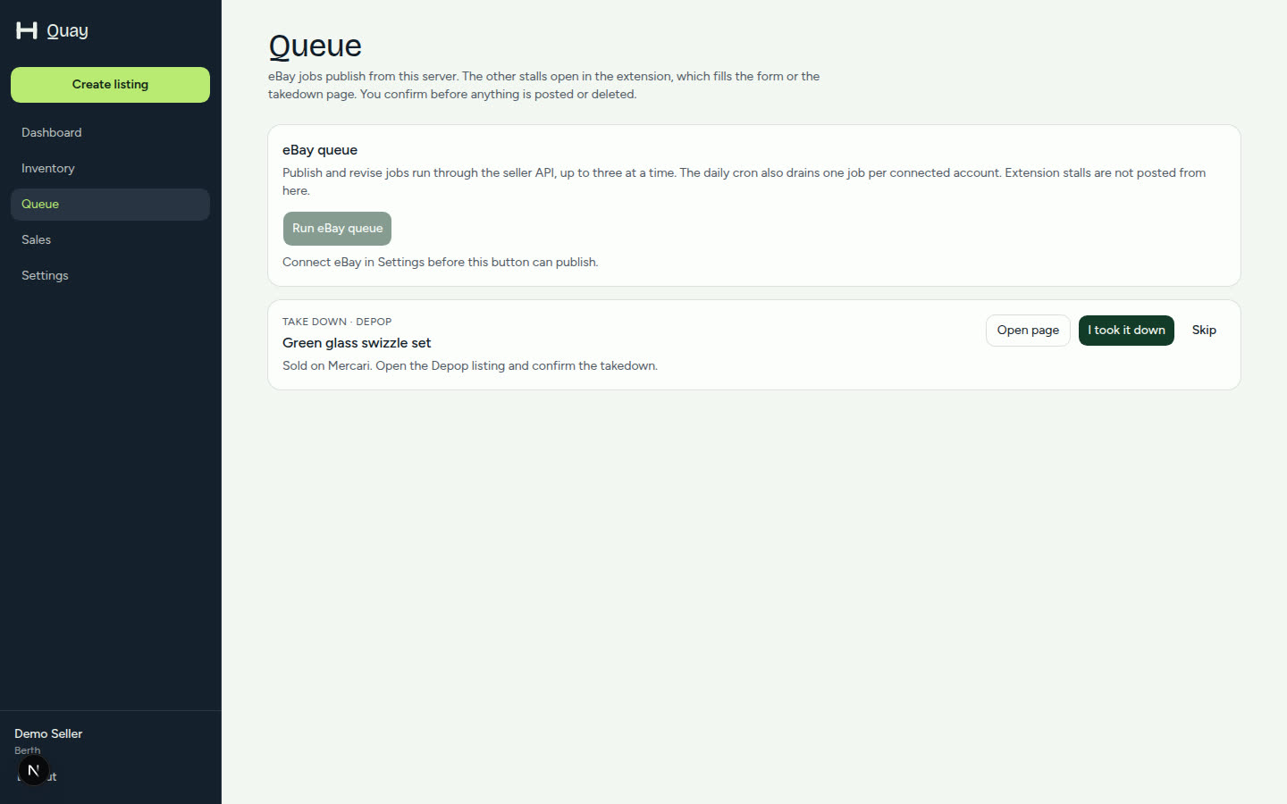Select Green glass swizzle set title
Viewport: 1287px width, 804px height.
point(357,343)
